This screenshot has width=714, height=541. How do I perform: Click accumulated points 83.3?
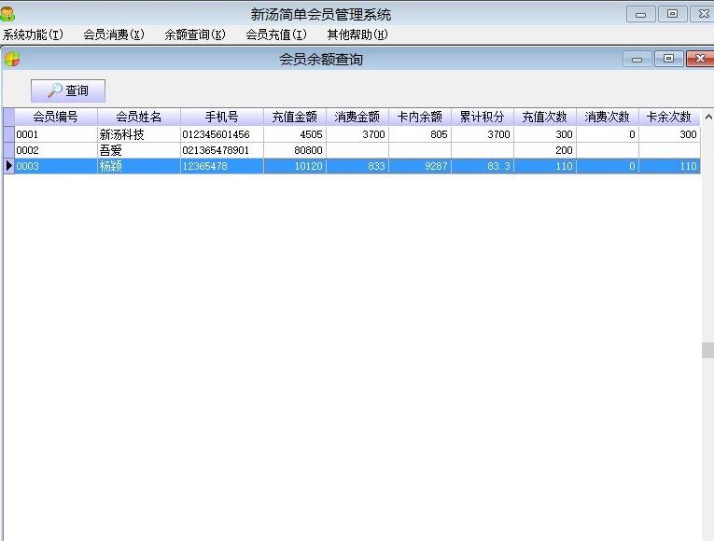(483, 166)
